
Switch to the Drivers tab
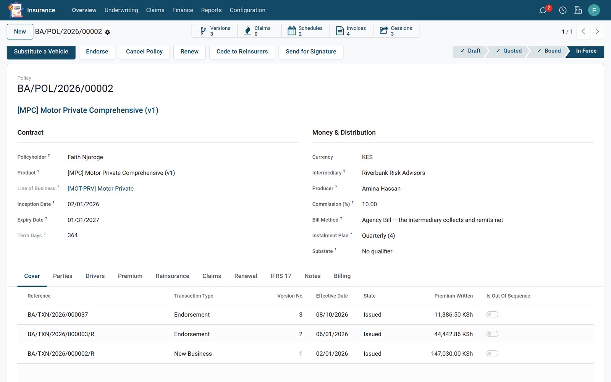pos(95,276)
